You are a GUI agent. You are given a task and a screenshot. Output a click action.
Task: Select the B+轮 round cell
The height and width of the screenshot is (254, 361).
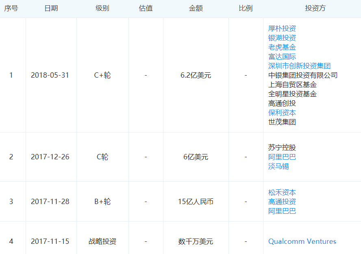[102, 202]
